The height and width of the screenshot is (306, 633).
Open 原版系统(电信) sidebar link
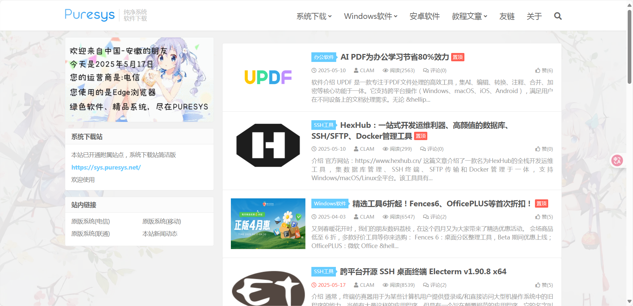(x=90, y=221)
